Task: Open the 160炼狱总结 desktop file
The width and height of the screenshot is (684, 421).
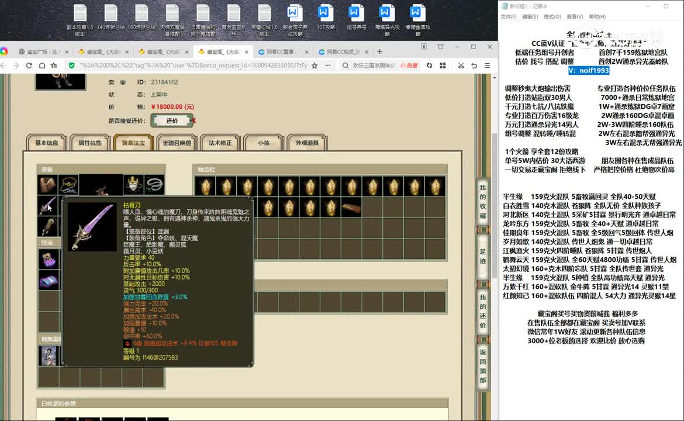Action: tap(141, 18)
